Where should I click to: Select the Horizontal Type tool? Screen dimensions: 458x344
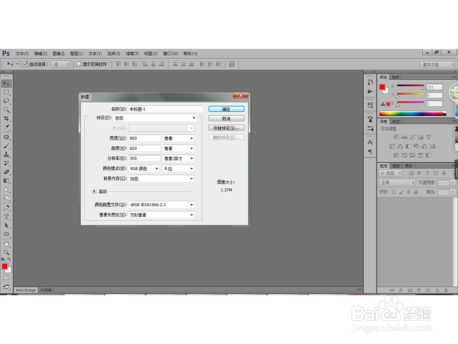coord(6,217)
